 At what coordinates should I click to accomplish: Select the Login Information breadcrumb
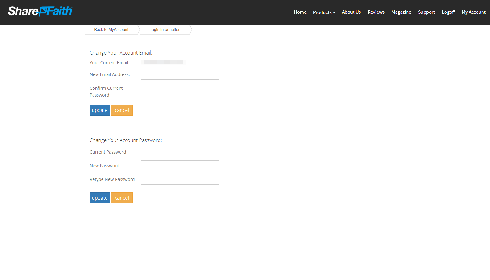coord(165,30)
